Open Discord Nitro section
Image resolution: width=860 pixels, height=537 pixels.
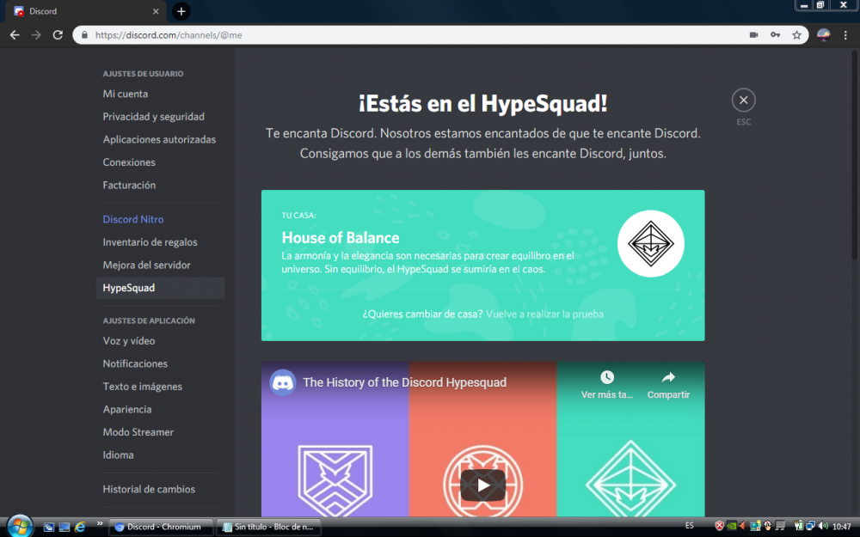tap(133, 219)
